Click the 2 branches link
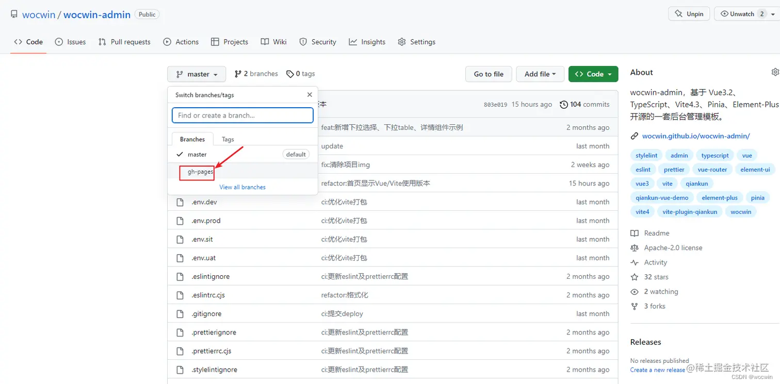This screenshot has width=780, height=384. (256, 74)
